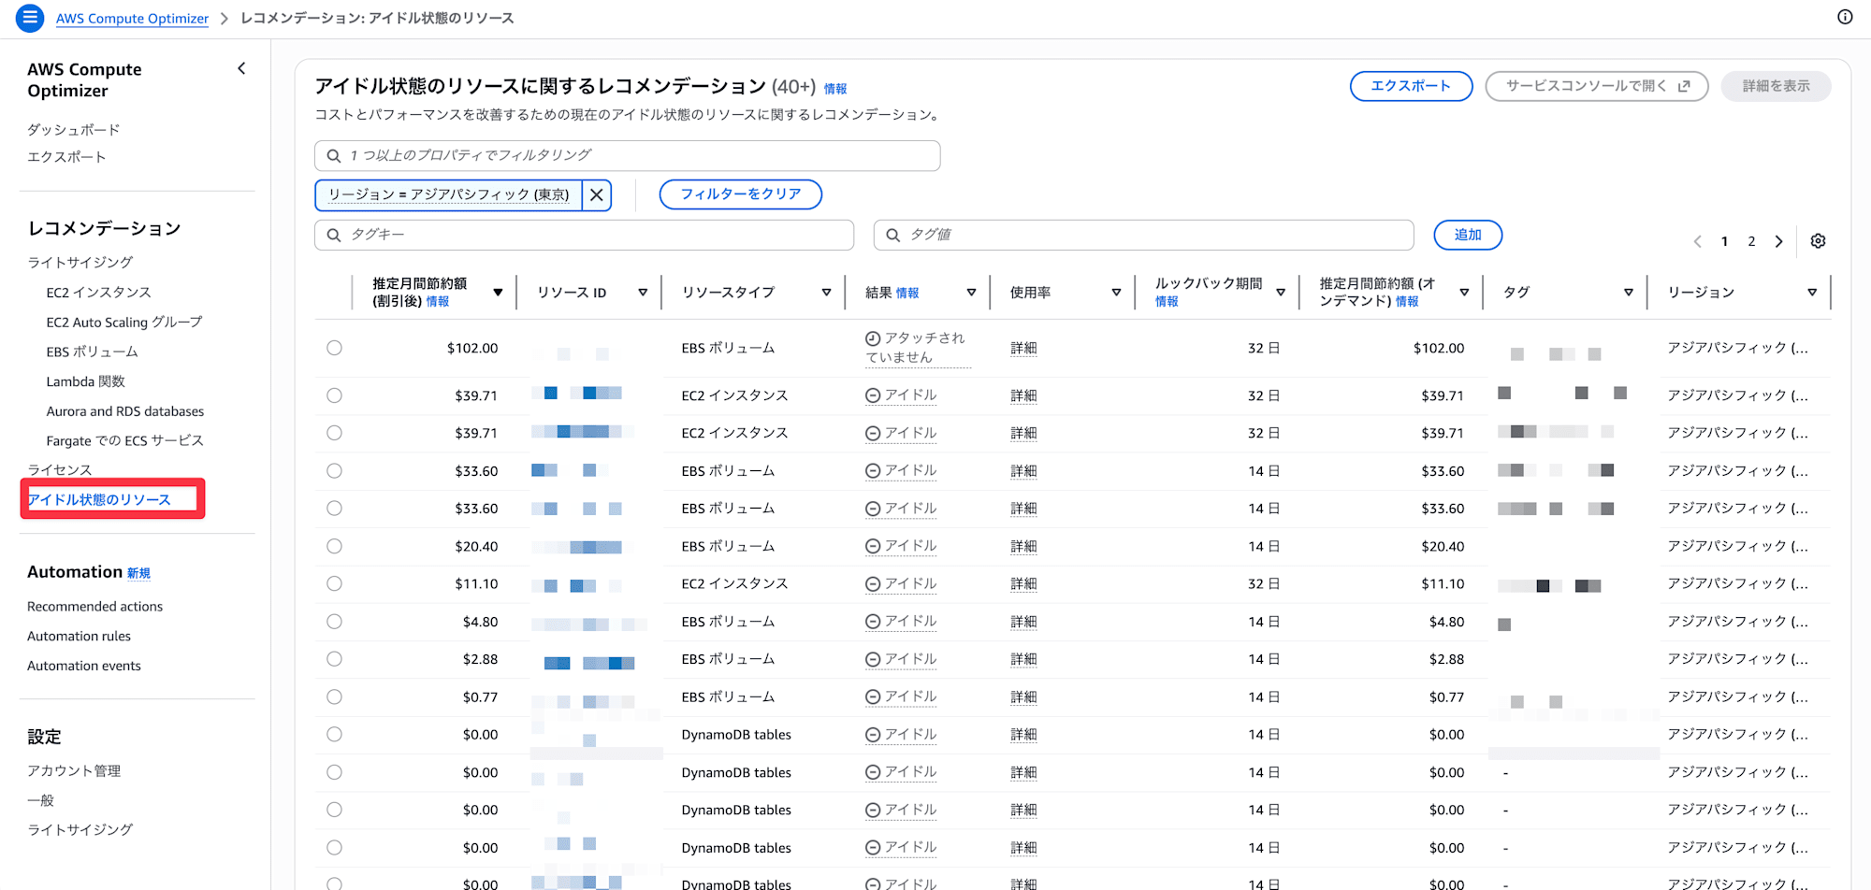
Task: Collapse the AWS Compute Optimizer side panel
Action: [241, 68]
